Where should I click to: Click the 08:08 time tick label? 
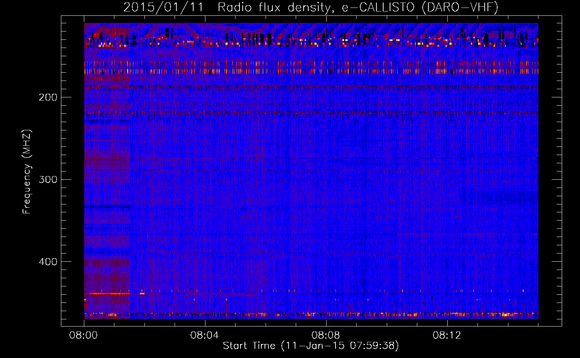325,335
